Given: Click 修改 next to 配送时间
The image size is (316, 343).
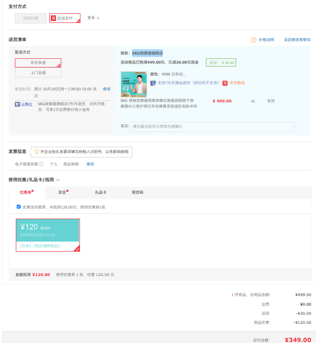Looking at the screenshot, I should pos(107,89).
